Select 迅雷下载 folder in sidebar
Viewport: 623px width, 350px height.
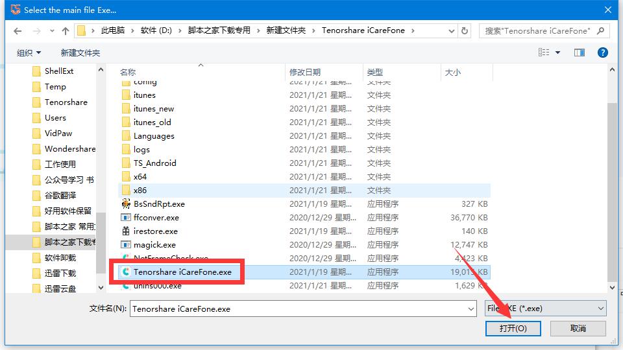pos(60,273)
